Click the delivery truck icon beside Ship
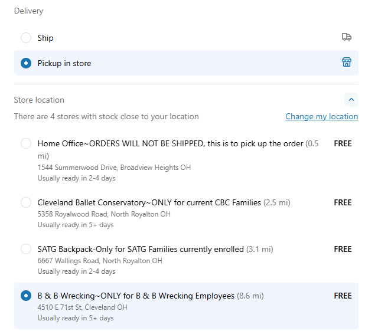Viewport: 365px width, 331px height. coord(346,37)
